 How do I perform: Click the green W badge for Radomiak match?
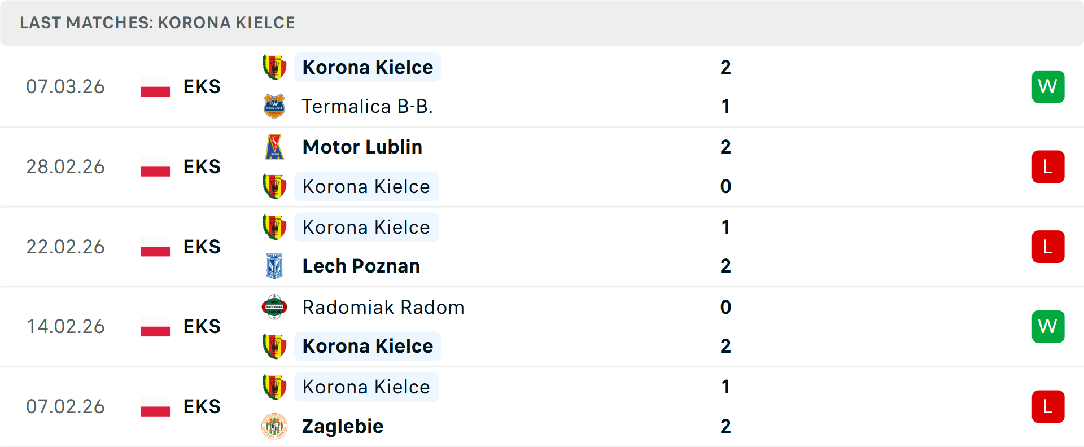tap(1048, 326)
